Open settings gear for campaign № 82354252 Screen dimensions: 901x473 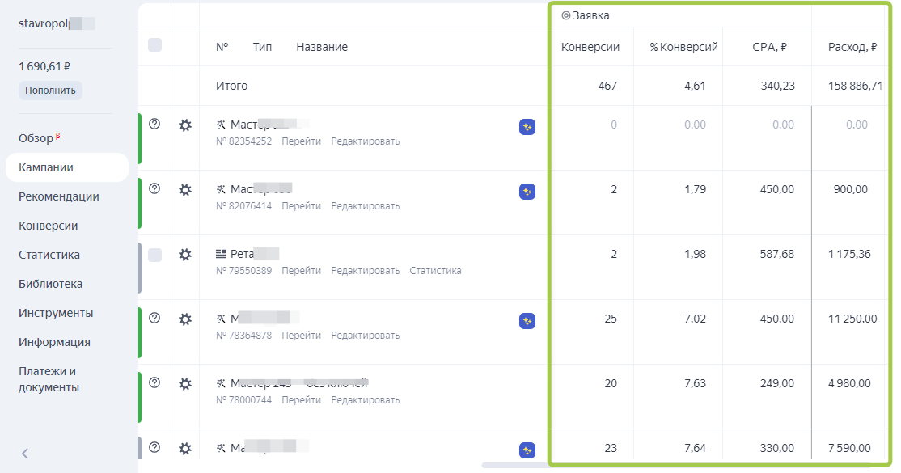185,125
